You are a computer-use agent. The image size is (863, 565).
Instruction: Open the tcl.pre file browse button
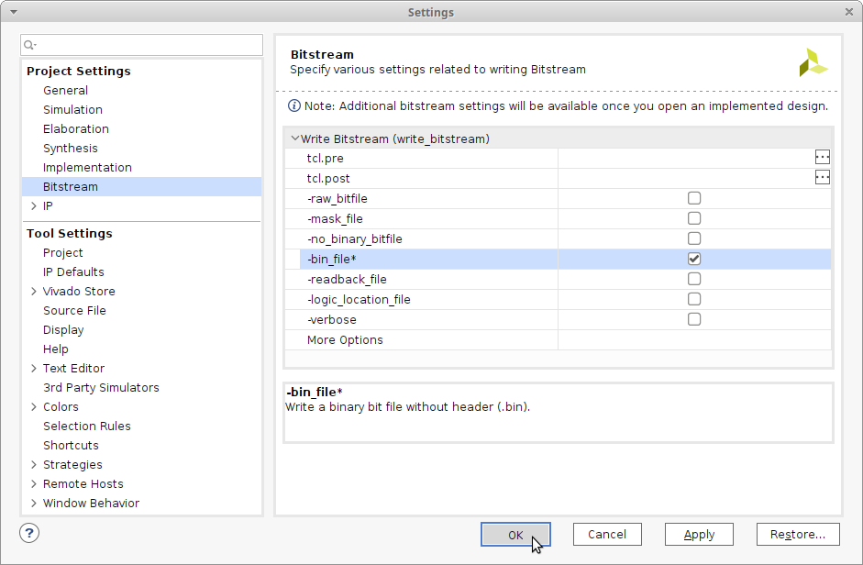(822, 158)
